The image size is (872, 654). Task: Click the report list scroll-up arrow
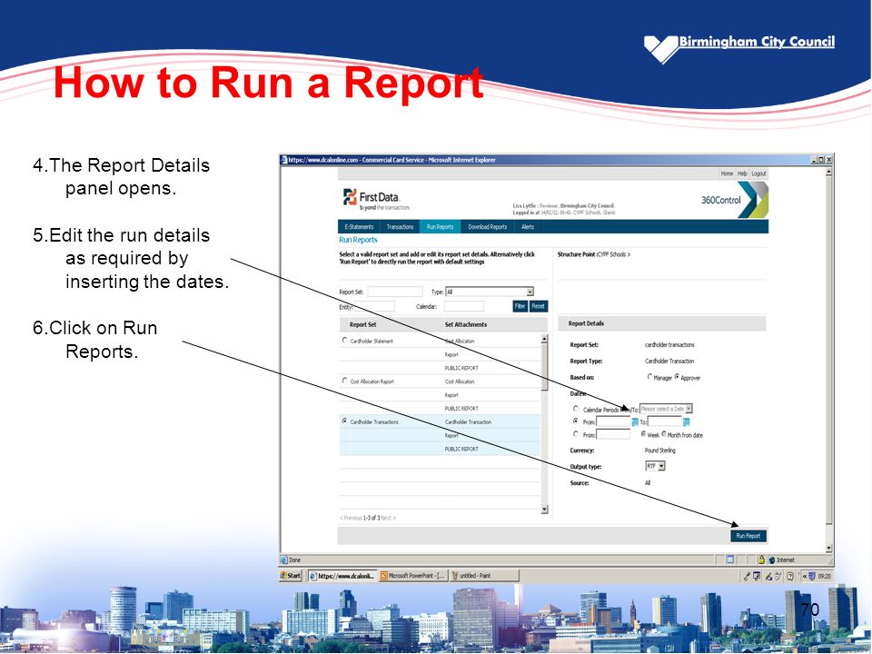coord(544,339)
